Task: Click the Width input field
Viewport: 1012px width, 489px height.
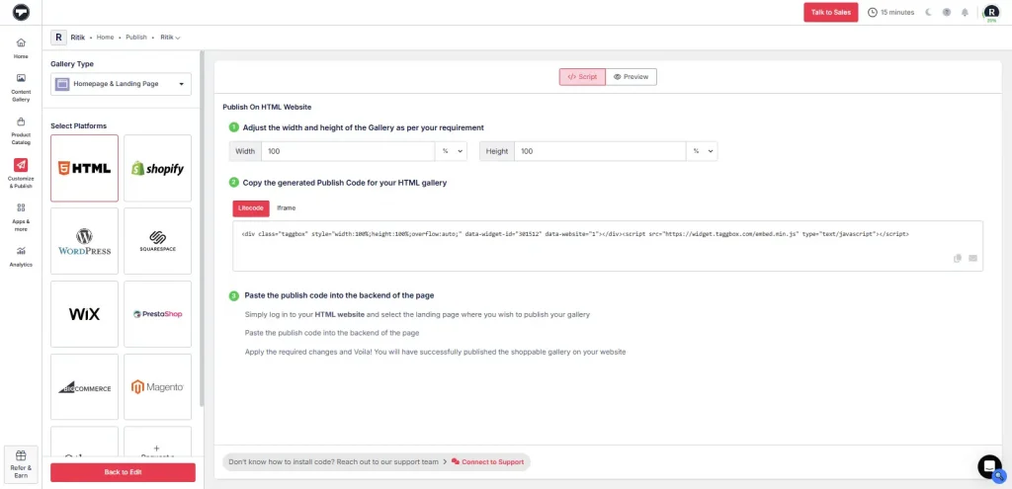Action: tap(347, 151)
